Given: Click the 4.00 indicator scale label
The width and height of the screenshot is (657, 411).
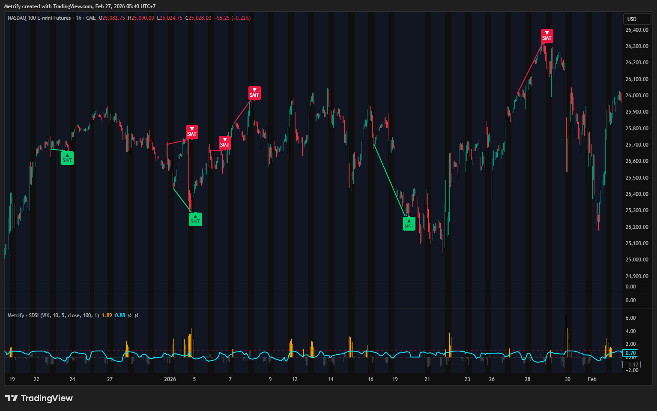Looking at the screenshot, I should (x=630, y=331).
